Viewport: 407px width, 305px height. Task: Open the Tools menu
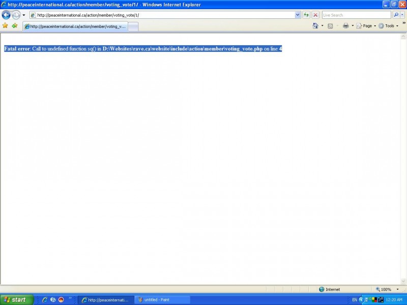point(389,26)
